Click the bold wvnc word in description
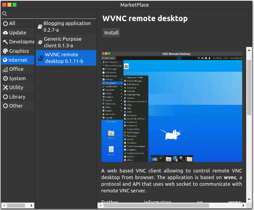The image size is (254, 210). coord(230,178)
